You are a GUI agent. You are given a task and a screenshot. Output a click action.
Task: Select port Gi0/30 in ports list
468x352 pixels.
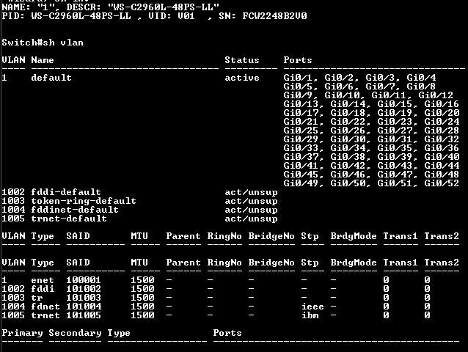[348, 139]
